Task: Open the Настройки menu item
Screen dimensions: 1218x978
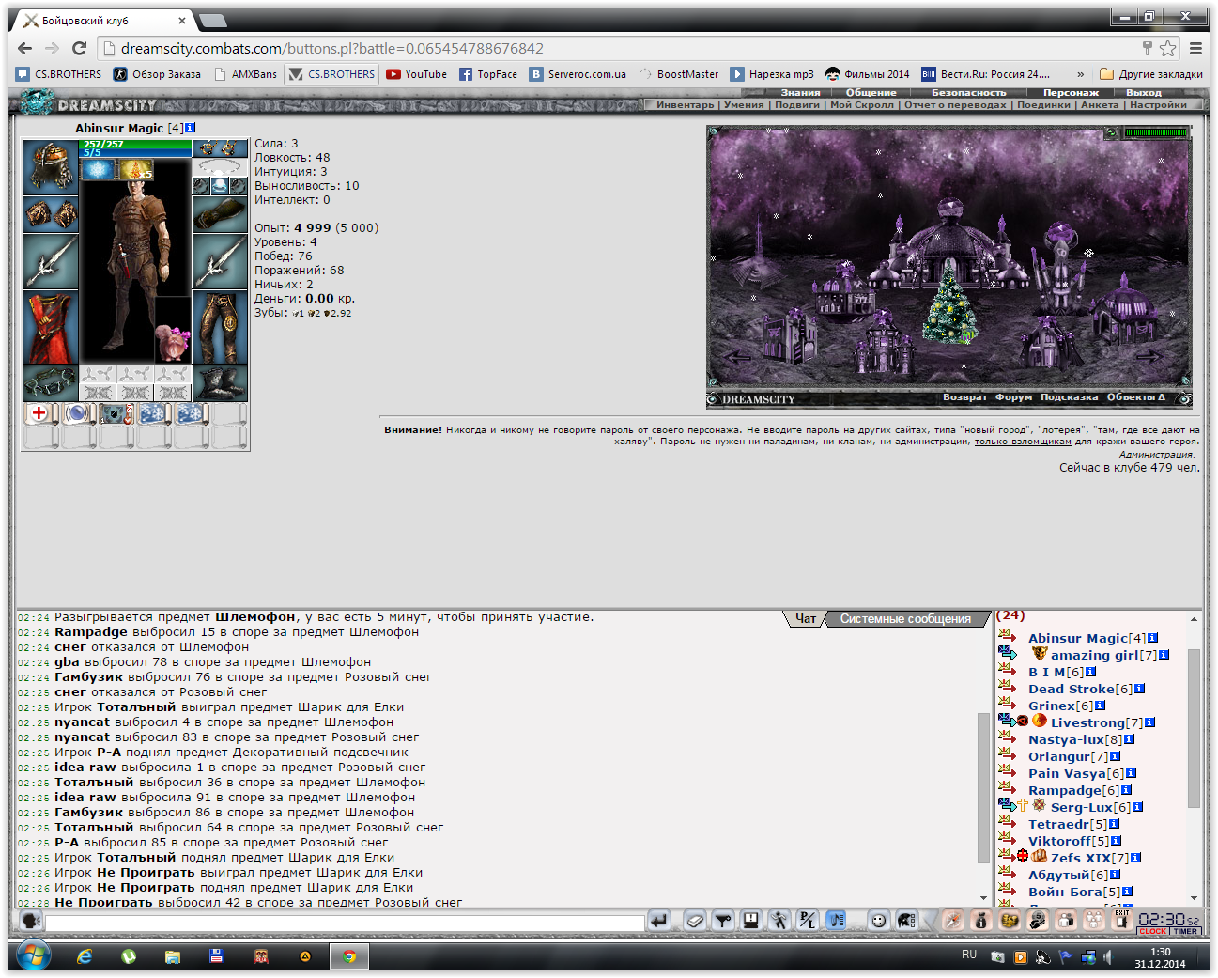Action: pos(1158,105)
